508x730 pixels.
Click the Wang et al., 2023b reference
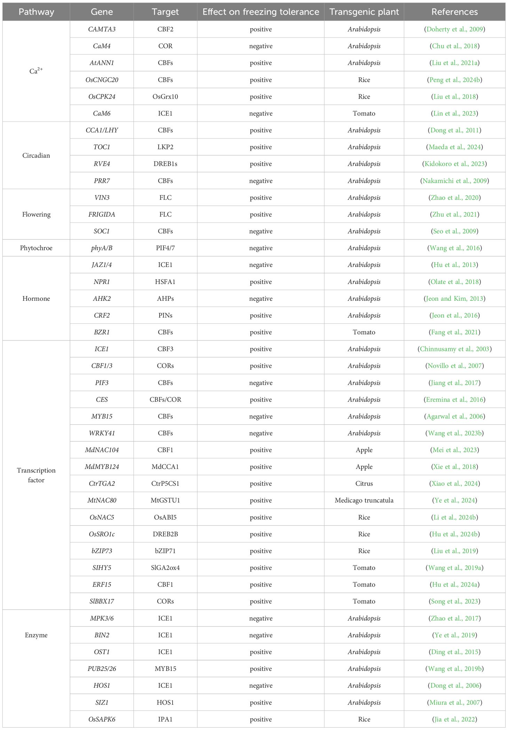pyautogui.click(x=454, y=433)
